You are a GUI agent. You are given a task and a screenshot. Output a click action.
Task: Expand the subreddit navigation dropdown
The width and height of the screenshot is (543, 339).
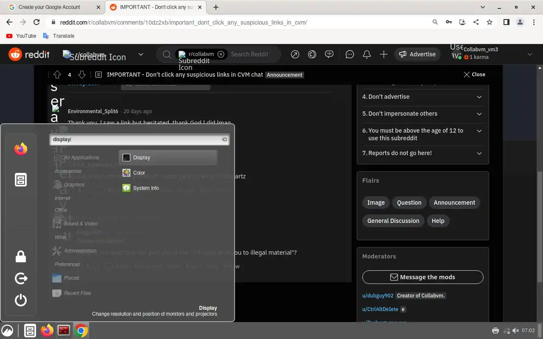pos(141,54)
